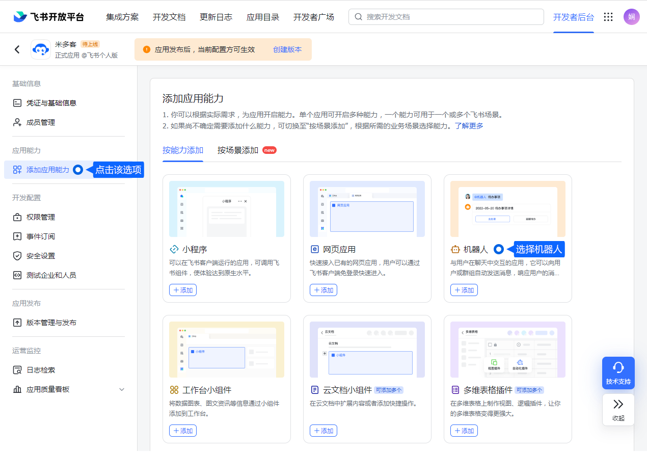Image resolution: width=647 pixels, height=452 pixels.
Task: Click the 搜索开发文档 search field
Action: pos(446,17)
